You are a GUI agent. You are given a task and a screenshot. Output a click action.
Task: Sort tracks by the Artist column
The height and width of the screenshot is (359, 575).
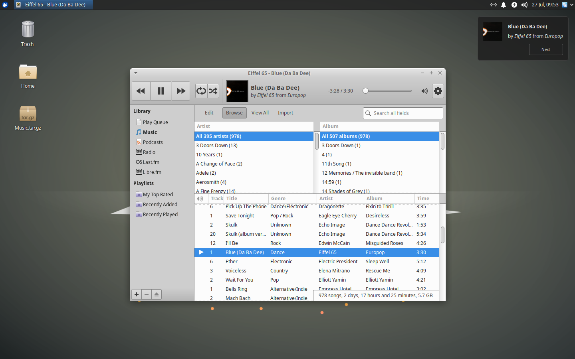[326, 198]
